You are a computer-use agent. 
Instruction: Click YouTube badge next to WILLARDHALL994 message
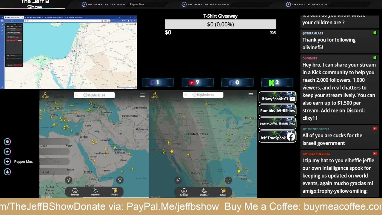(x=375, y=153)
